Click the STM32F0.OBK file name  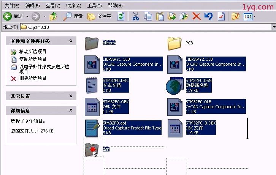[116, 102]
